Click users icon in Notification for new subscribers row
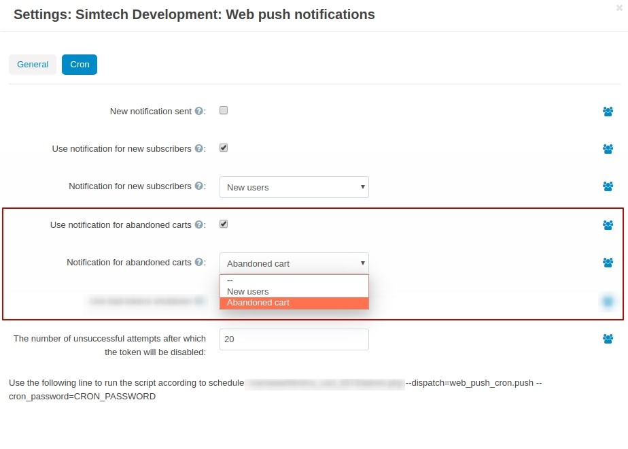Viewport: 628px width, 449px height. pos(608,186)
